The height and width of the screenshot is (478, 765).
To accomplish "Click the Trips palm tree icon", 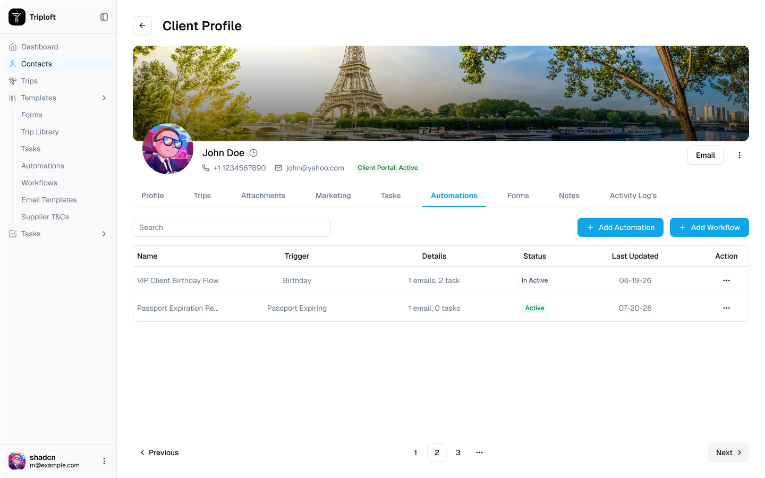I will (13, 81).
